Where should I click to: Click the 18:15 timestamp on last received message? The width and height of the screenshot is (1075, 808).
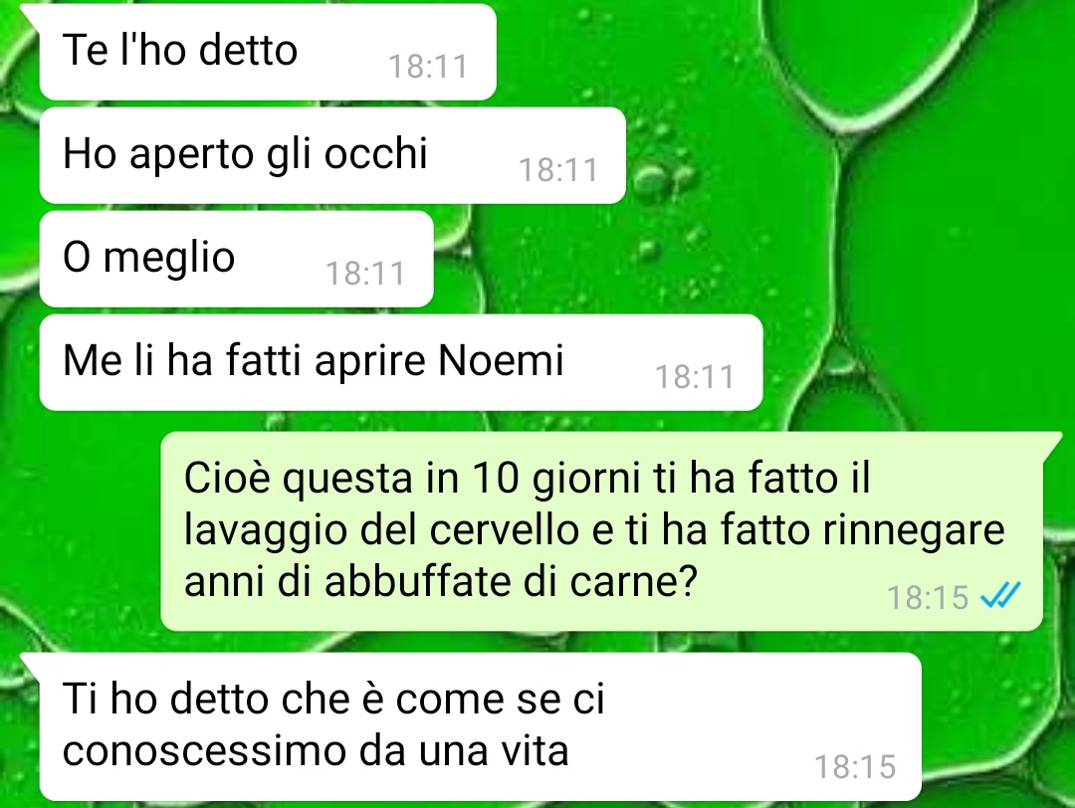click(x=855, y=767)
